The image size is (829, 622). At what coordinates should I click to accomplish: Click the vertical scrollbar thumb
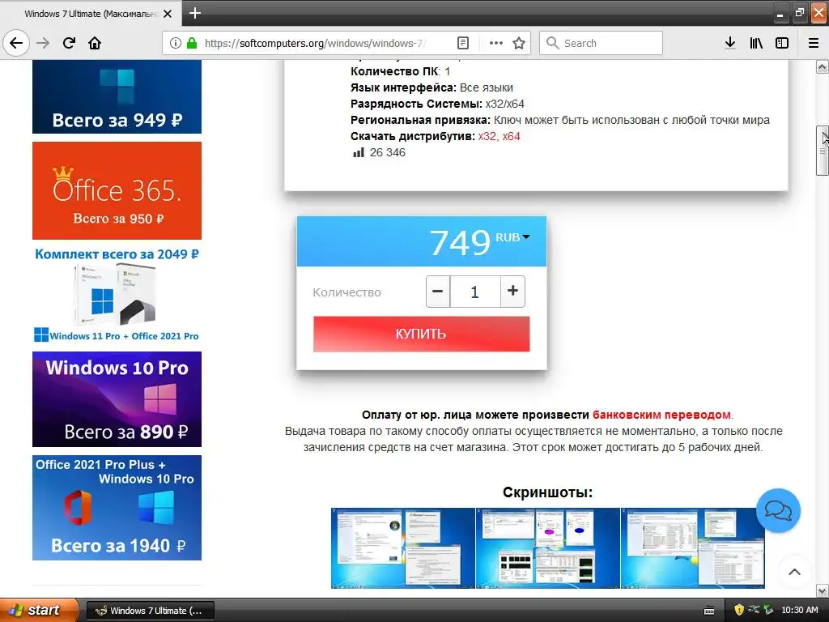pos(823,151)
